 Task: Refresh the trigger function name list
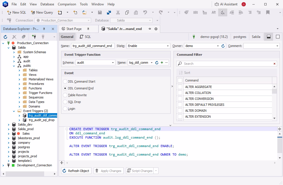coord(157,63)
